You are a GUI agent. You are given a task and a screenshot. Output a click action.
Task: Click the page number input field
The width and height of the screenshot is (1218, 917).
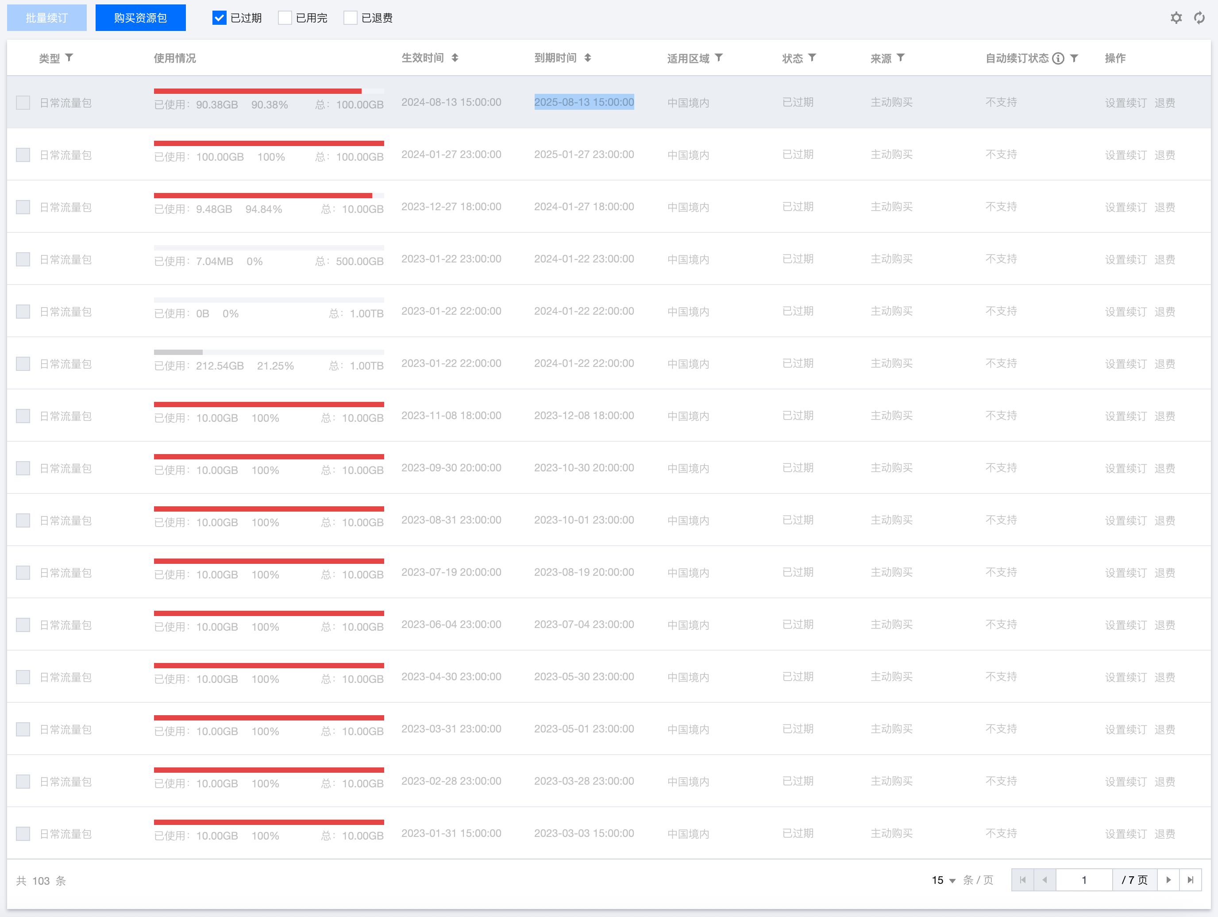(1083, 880)
